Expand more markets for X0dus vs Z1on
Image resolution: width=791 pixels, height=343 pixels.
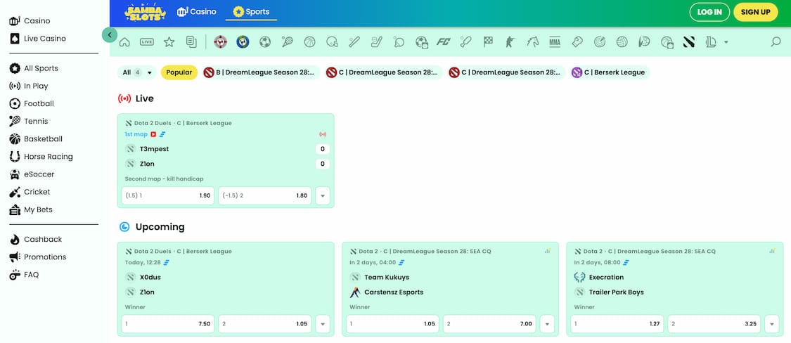coord(322,324)
